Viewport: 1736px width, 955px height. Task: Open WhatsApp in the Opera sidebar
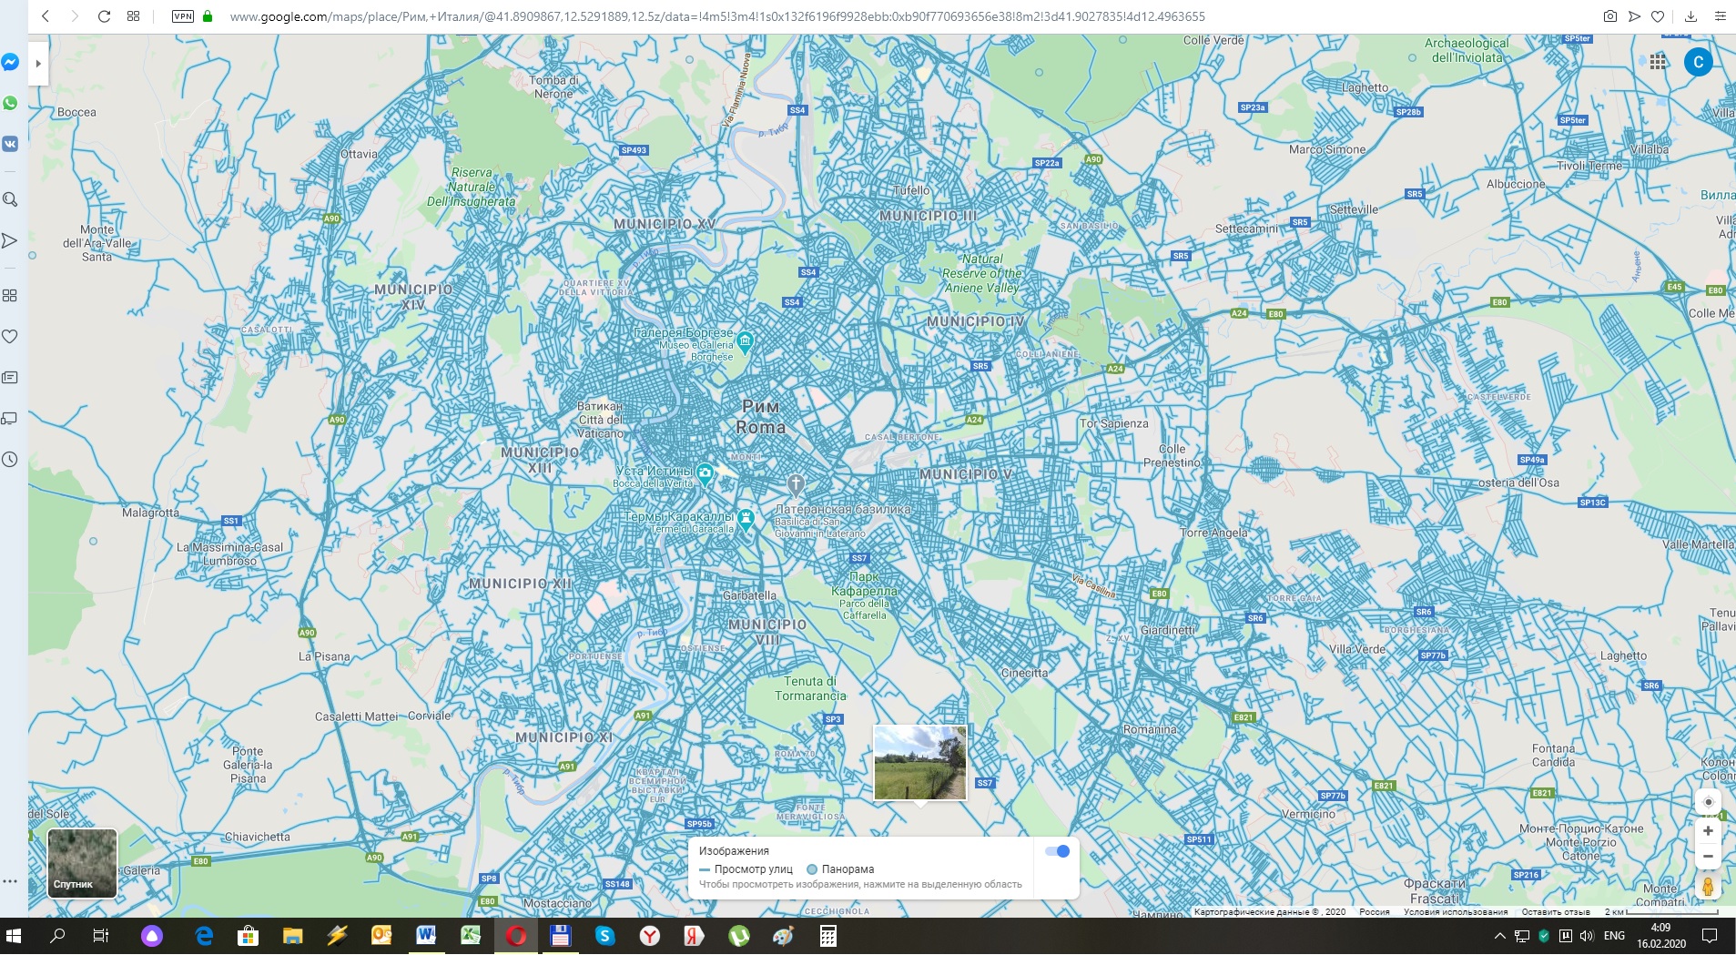[x=10, y=103]
